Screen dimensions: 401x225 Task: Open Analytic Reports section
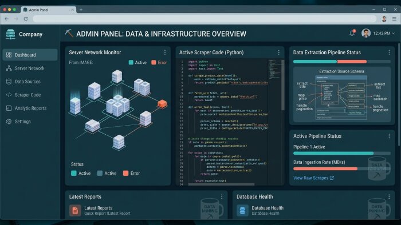coord(30,108)
